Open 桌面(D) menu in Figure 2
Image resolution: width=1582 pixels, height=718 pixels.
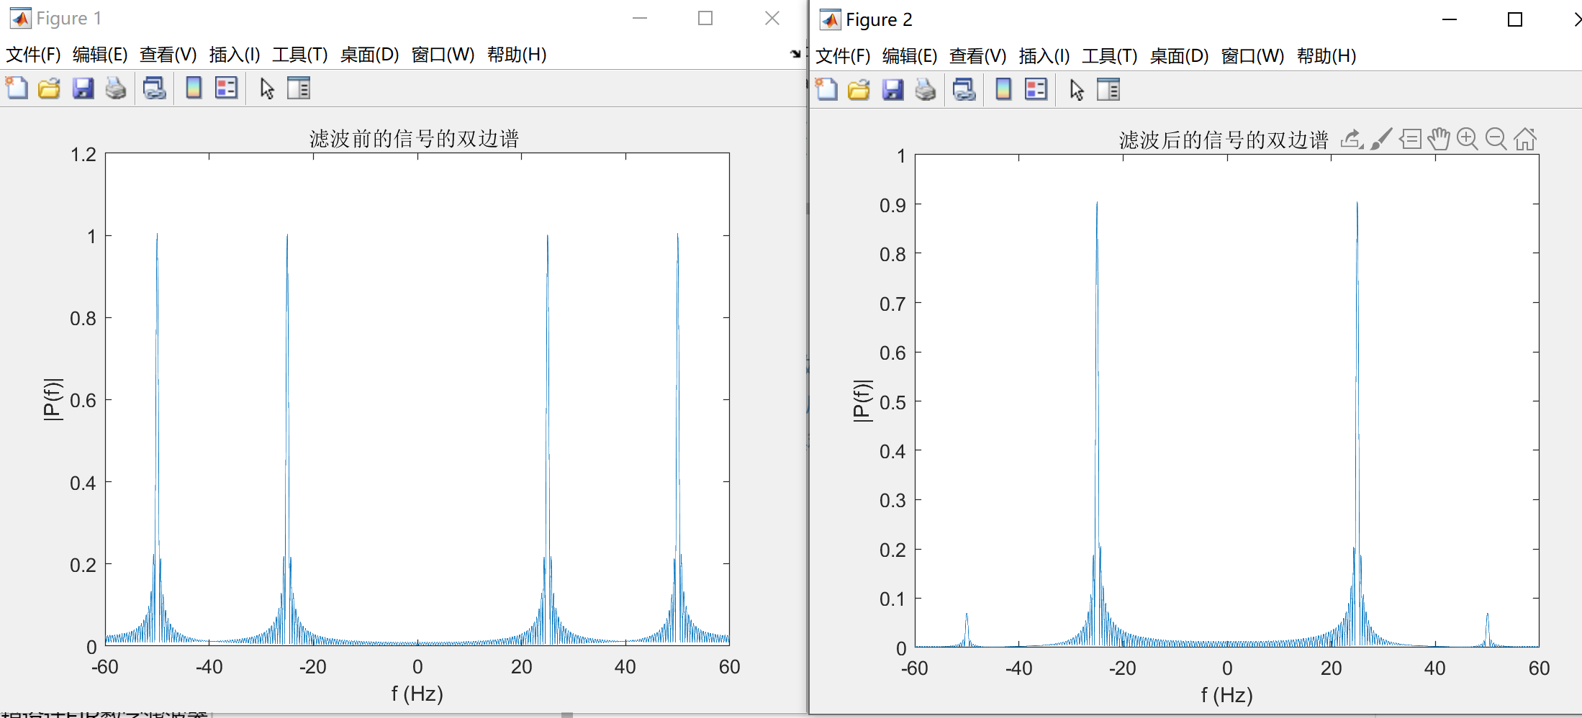pyautogui.click(x=1179, y=56)
